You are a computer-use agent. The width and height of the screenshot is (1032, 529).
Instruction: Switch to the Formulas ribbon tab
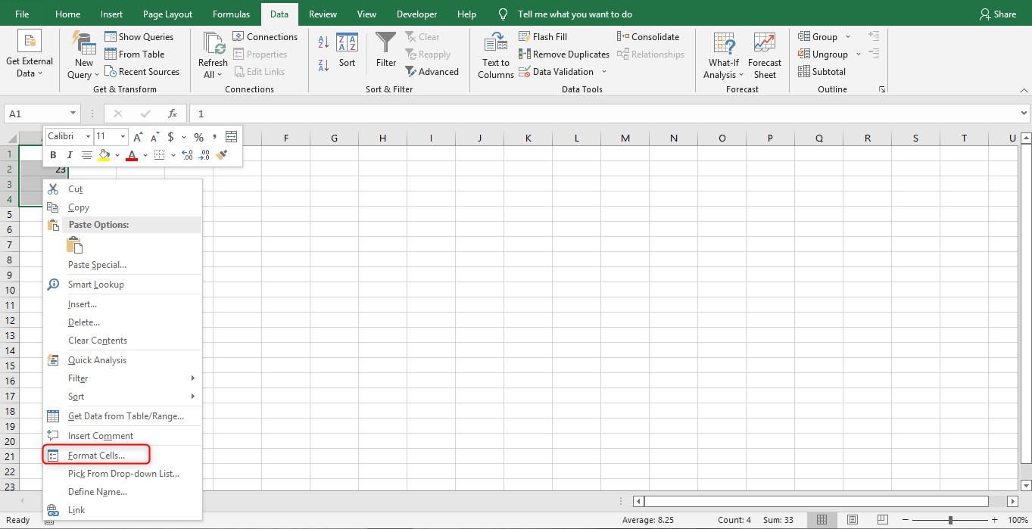coord(231,14)
